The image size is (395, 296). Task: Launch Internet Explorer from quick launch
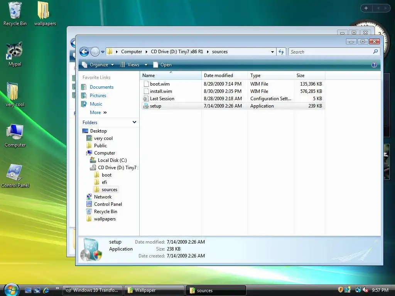46,290
